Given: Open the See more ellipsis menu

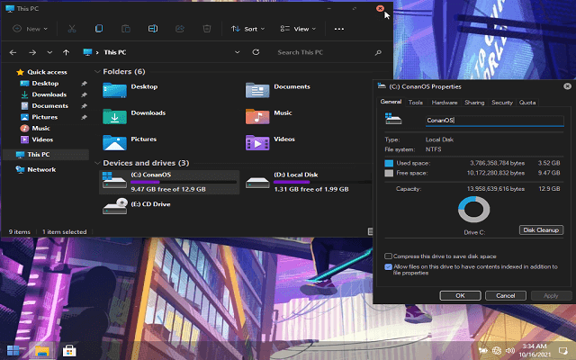Looking at the screenshot, I should tap(339, 29).
